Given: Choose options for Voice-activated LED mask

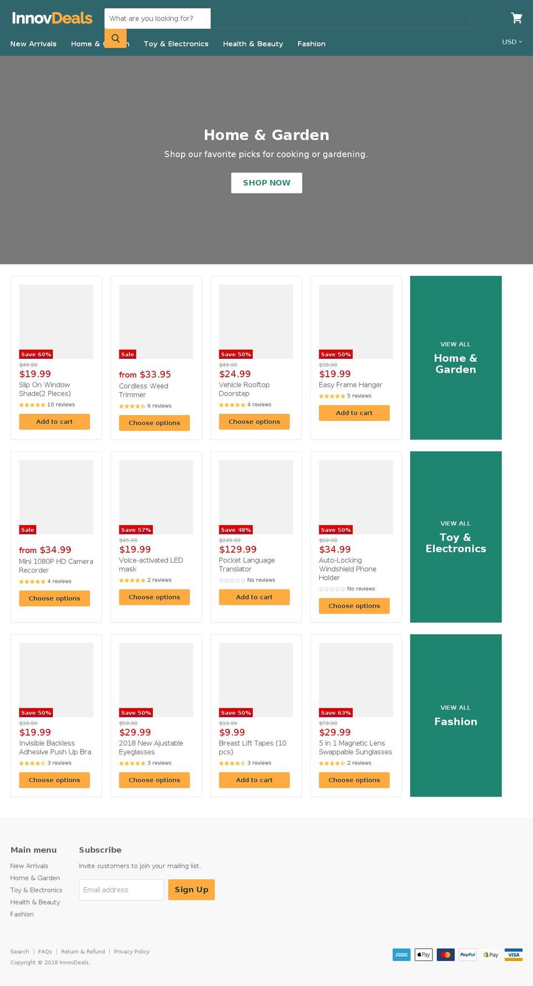Looking at the screenshot, I should [154, 597].
